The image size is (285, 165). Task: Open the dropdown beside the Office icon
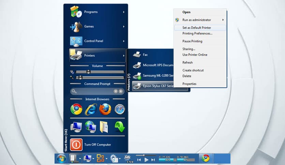(106, 159)
